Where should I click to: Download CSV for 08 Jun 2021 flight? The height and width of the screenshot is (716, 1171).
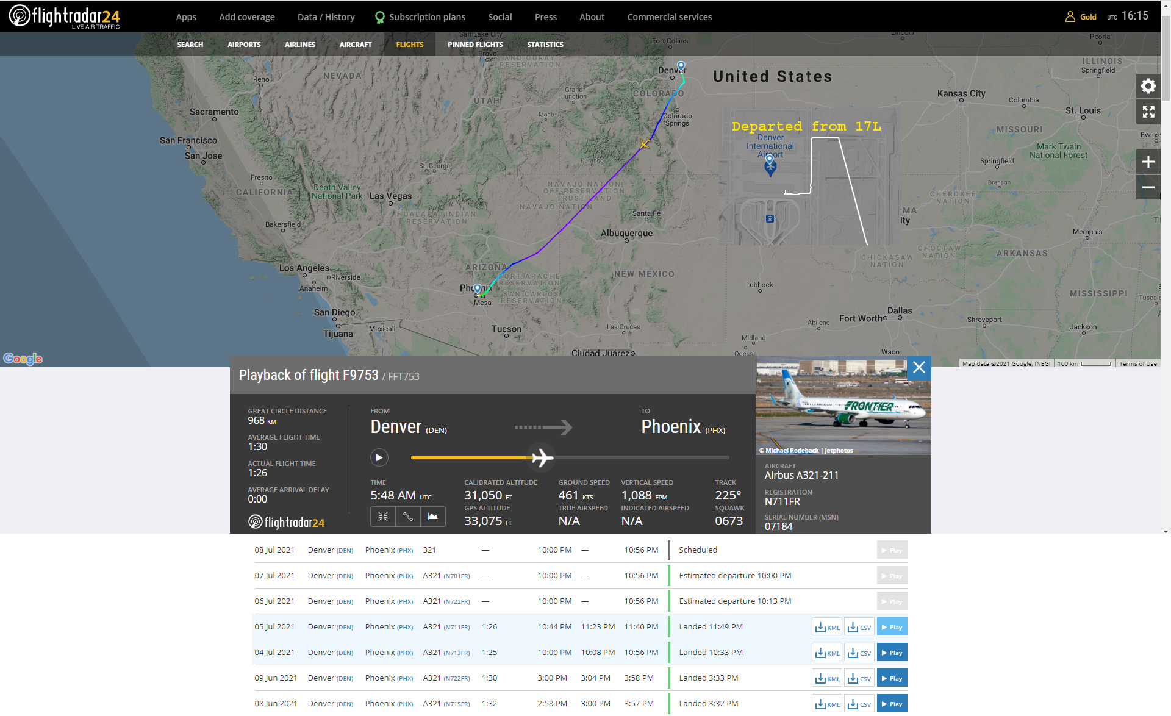[x=859, y=704]
